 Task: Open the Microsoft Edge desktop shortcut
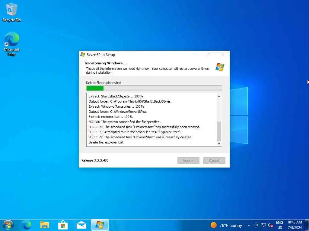[11, 44]
